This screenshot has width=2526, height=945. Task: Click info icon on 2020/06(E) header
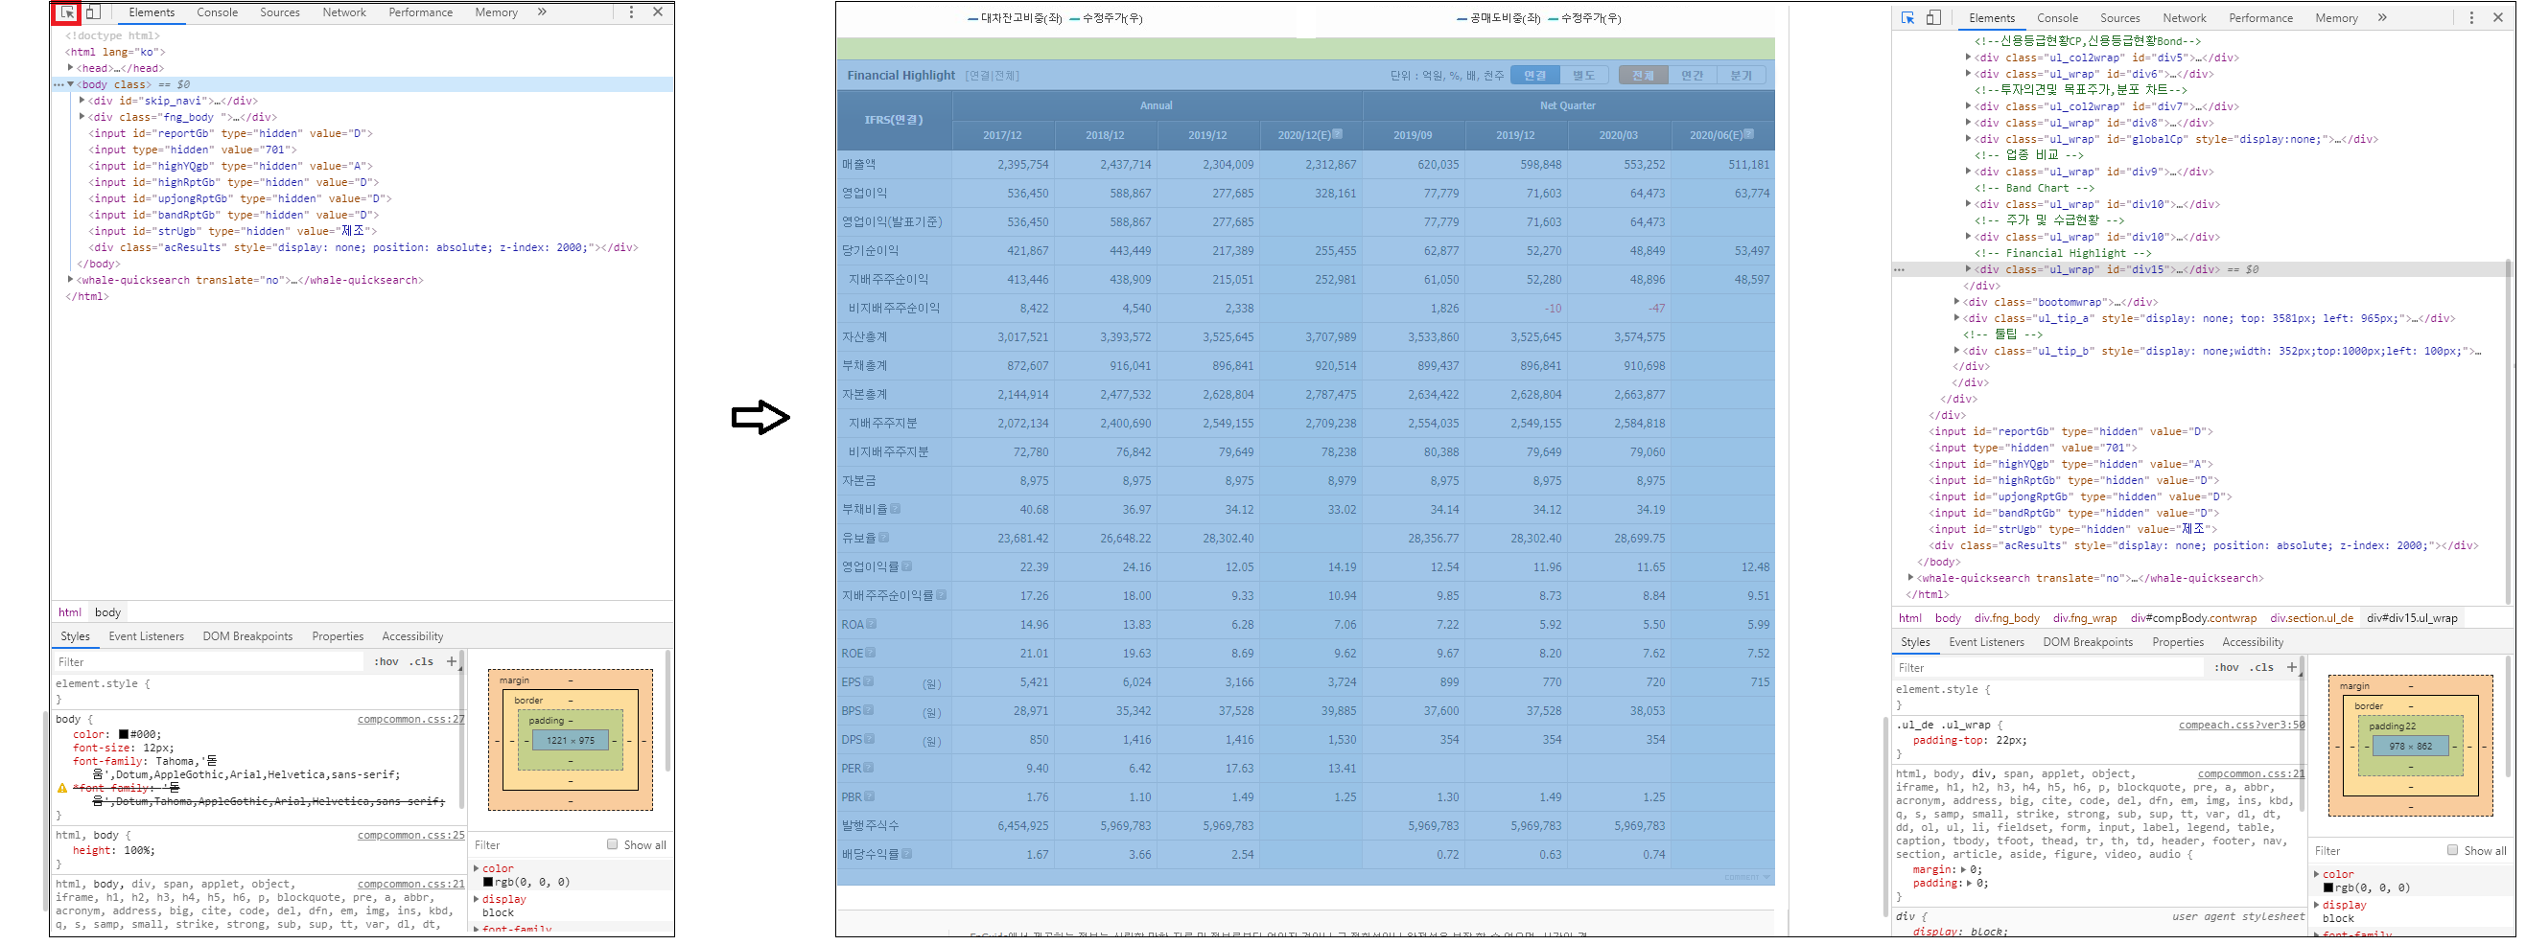1748,134
